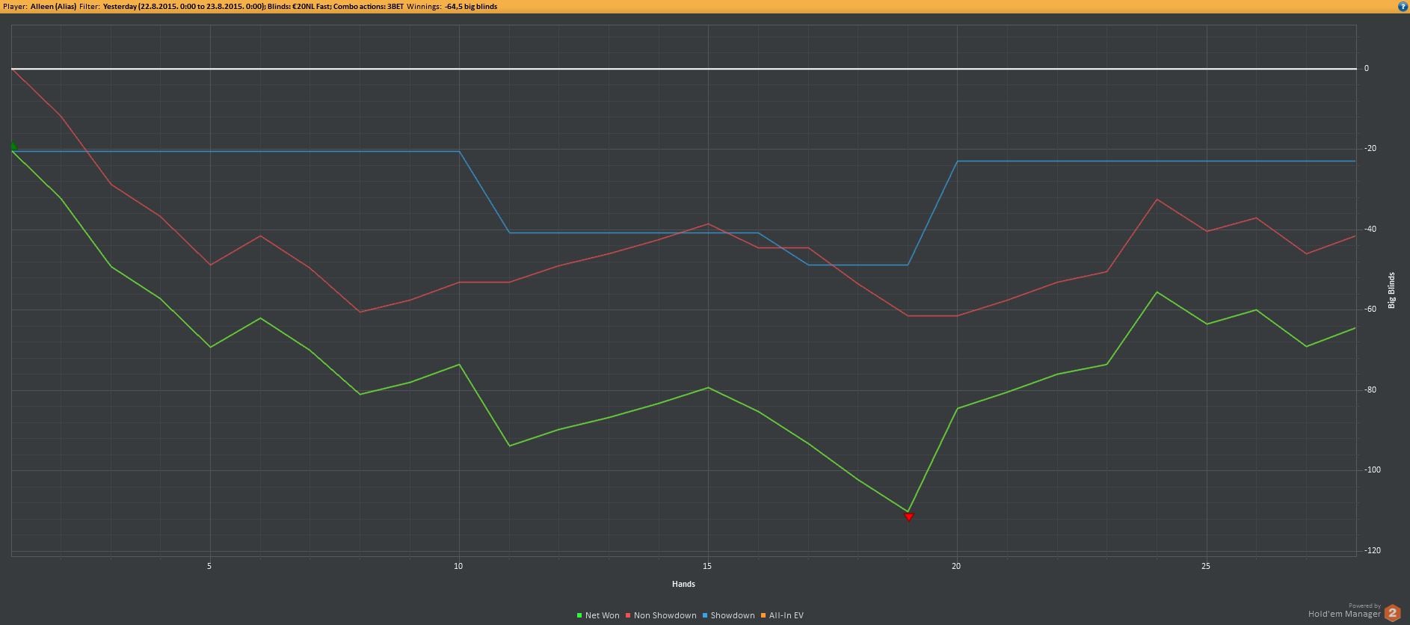Click the "-100" tick on the Big Blinds axis

coord(1372,469)
